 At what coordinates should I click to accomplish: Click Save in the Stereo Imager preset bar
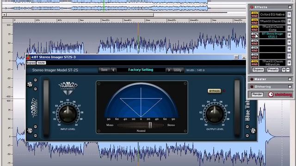click(x=104, y=70)
